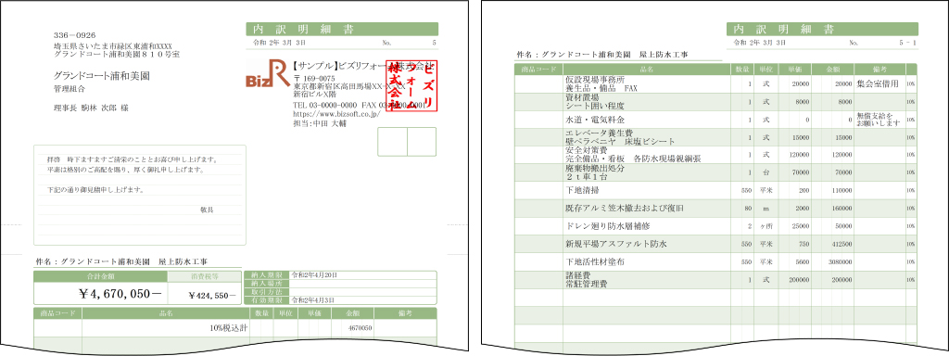Click the 合計金額 header
The width and height of the screenshot is (949, 356).
click(x=100, y=276)
